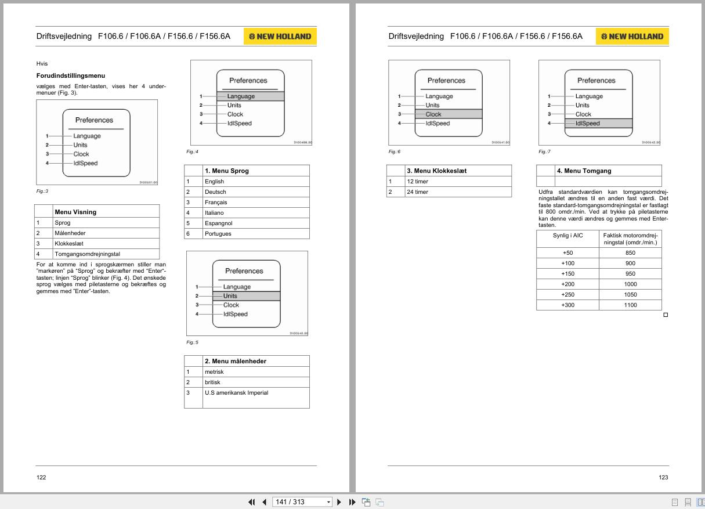705x509 pixels.
Task: Click highlighted 'IdlSpeed' in Fig. 7 diagram
Action: (x=598, y=123)
